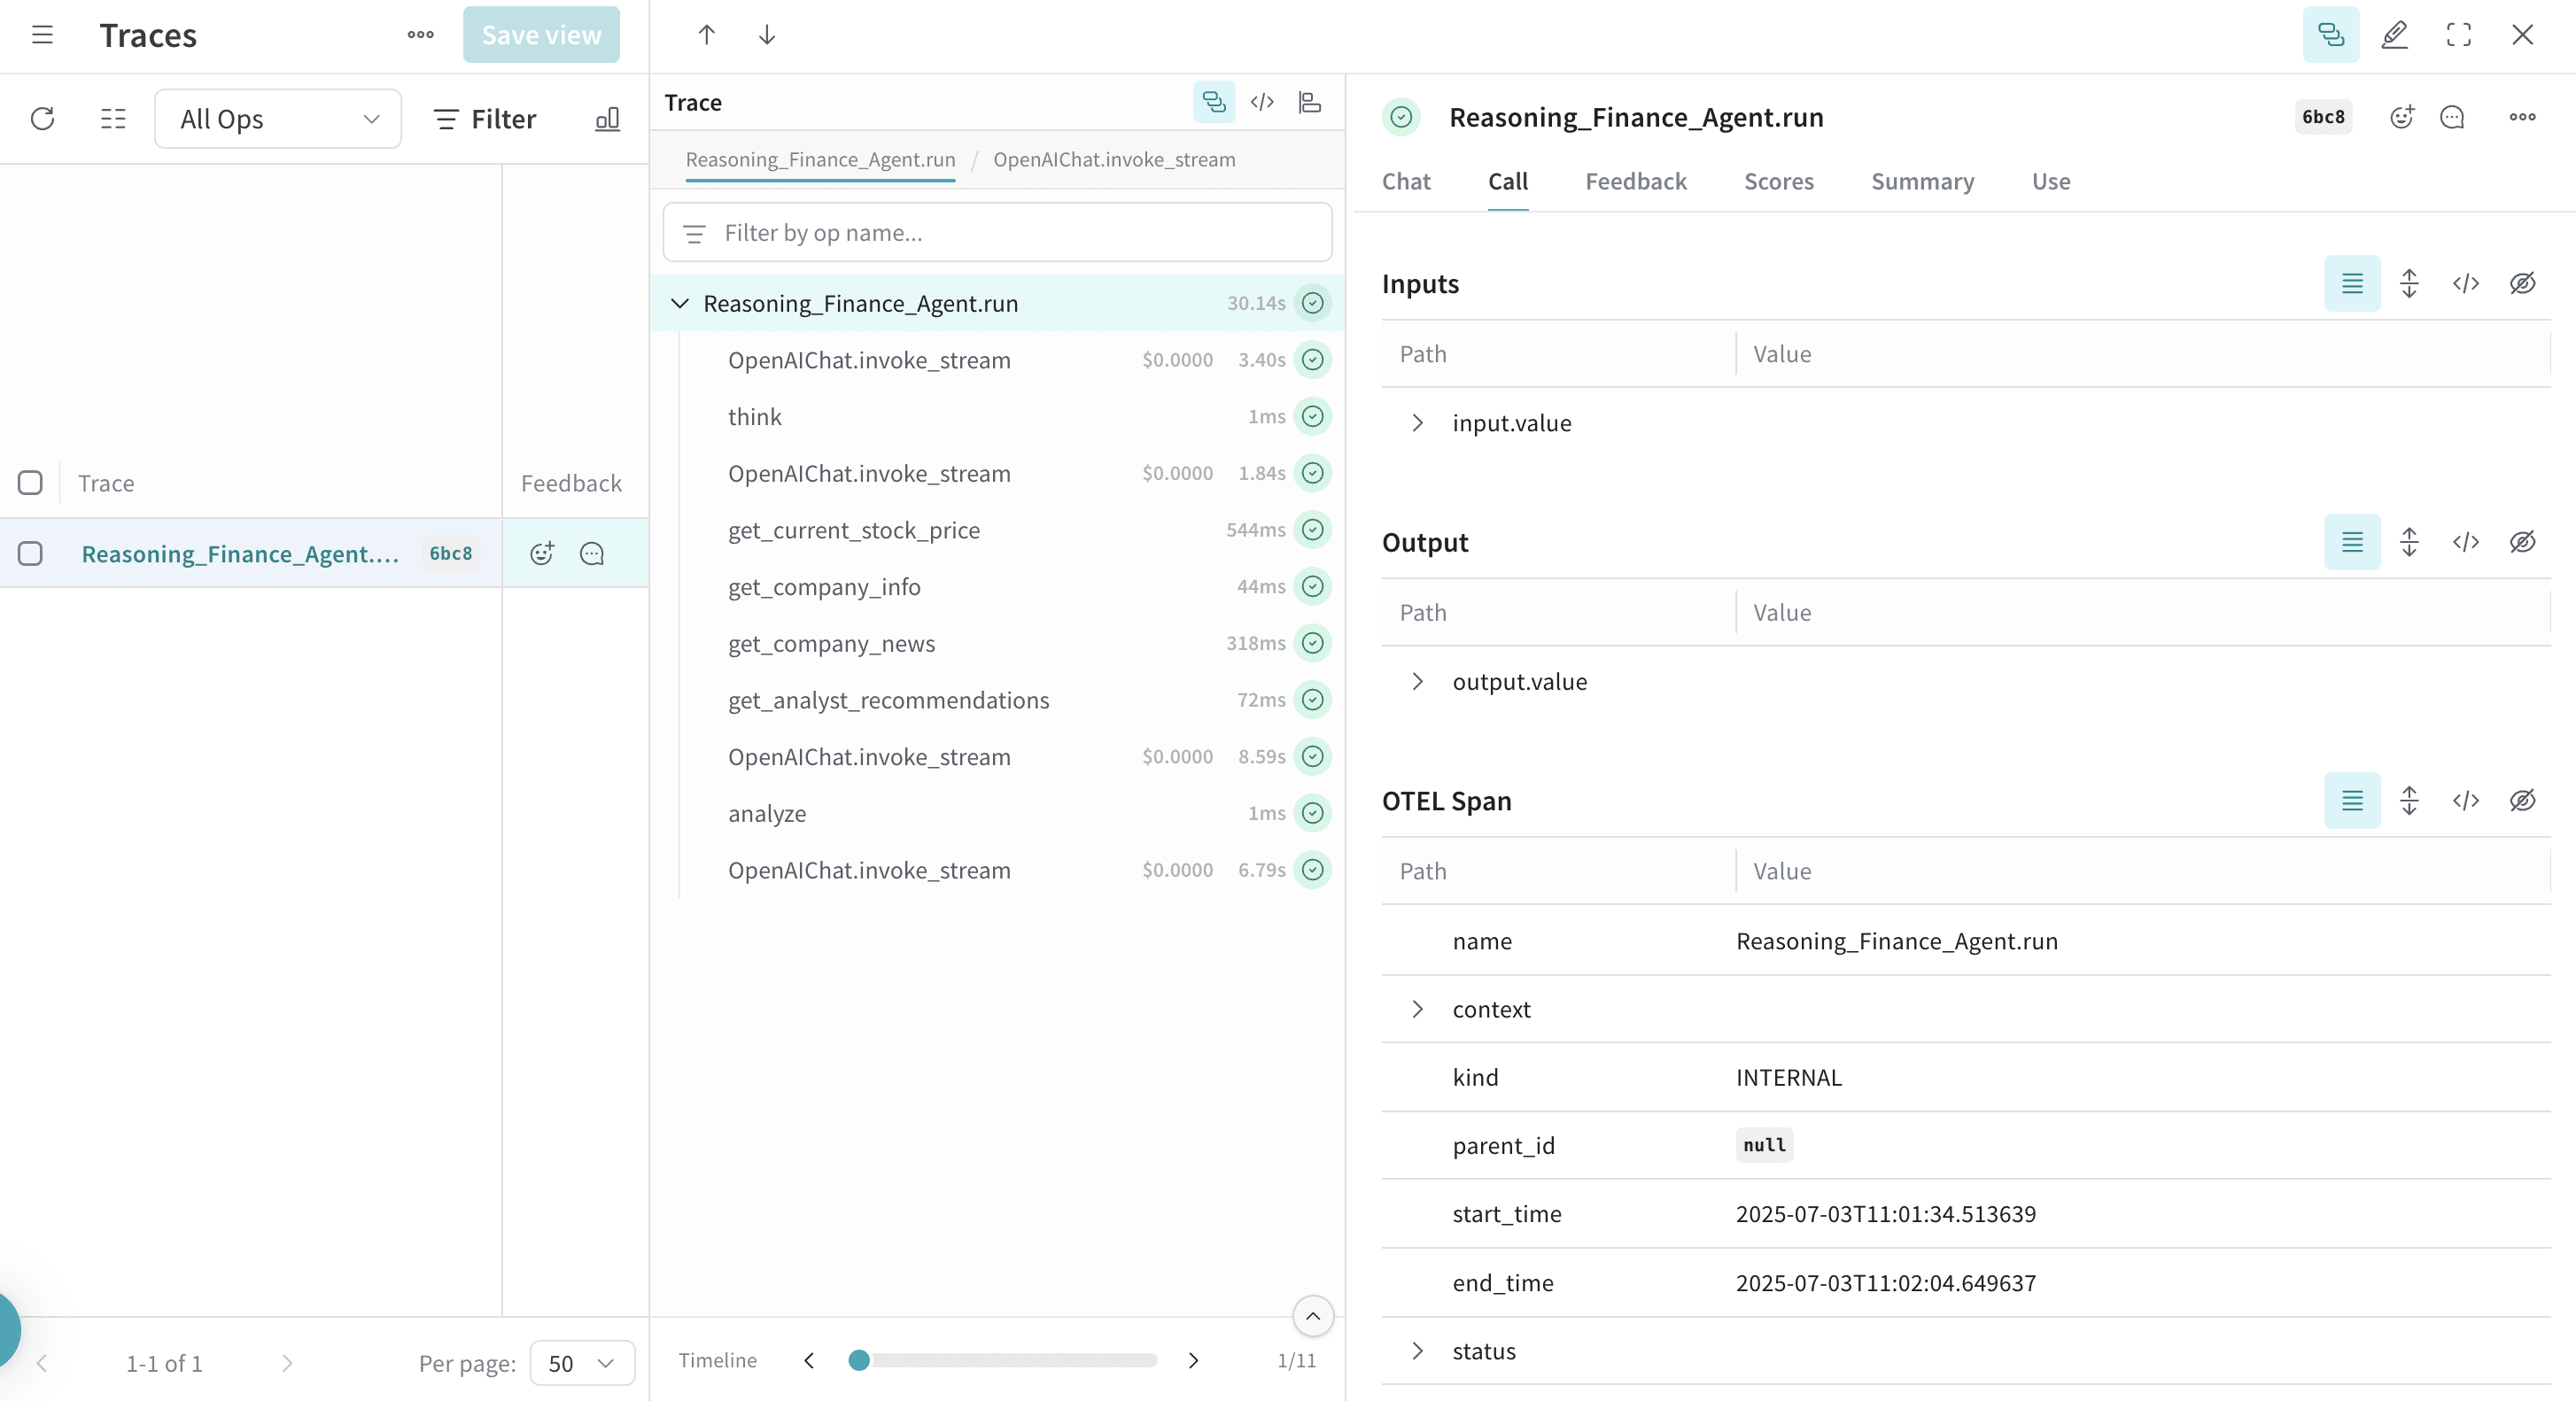Enter fullscreen view
This screenshot has width=2576, height=1401.
[2459, 35]
